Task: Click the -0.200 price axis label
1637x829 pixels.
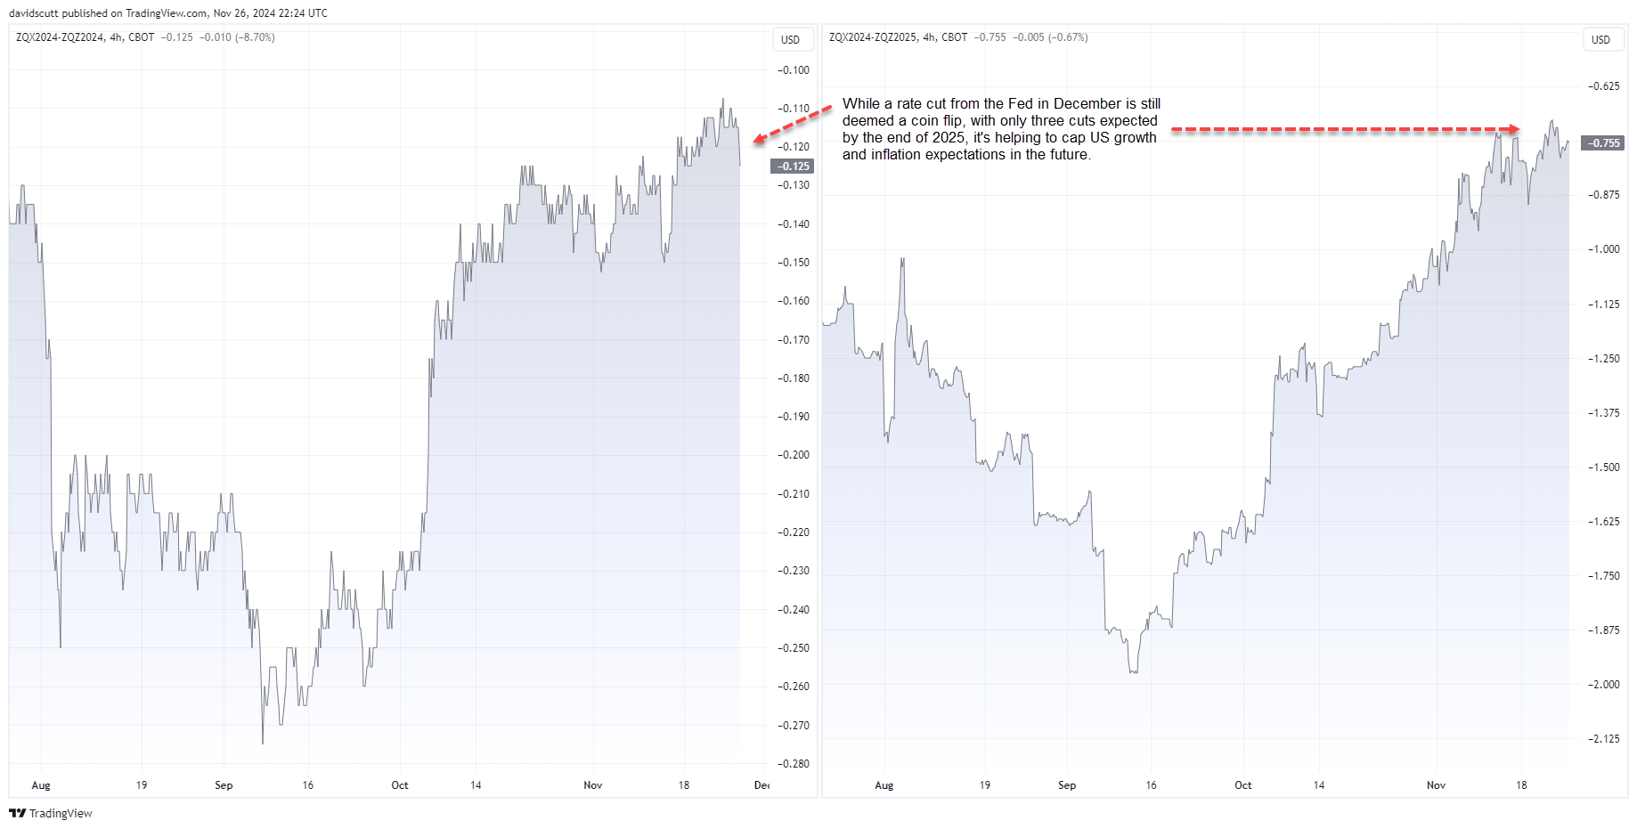Action: pos(793,454)
